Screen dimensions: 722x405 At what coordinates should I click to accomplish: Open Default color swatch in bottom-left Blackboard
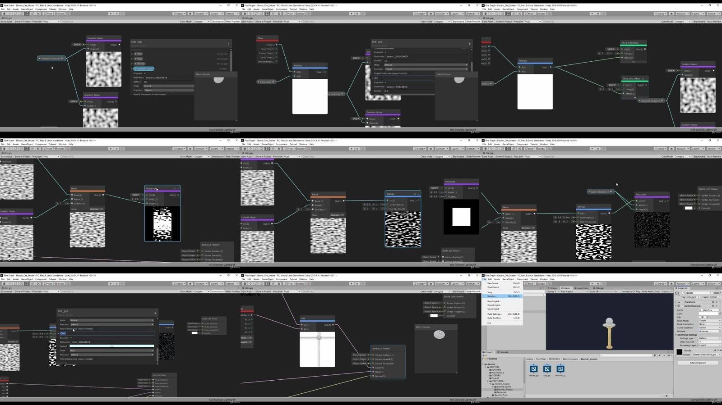click(112, 346)
